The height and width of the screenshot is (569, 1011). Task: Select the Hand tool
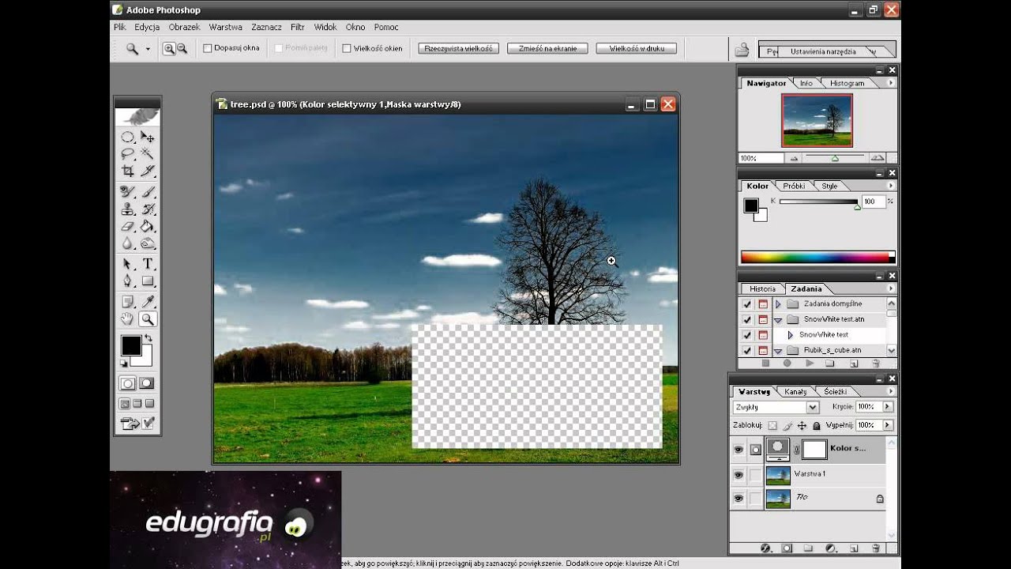coord(127,319)
